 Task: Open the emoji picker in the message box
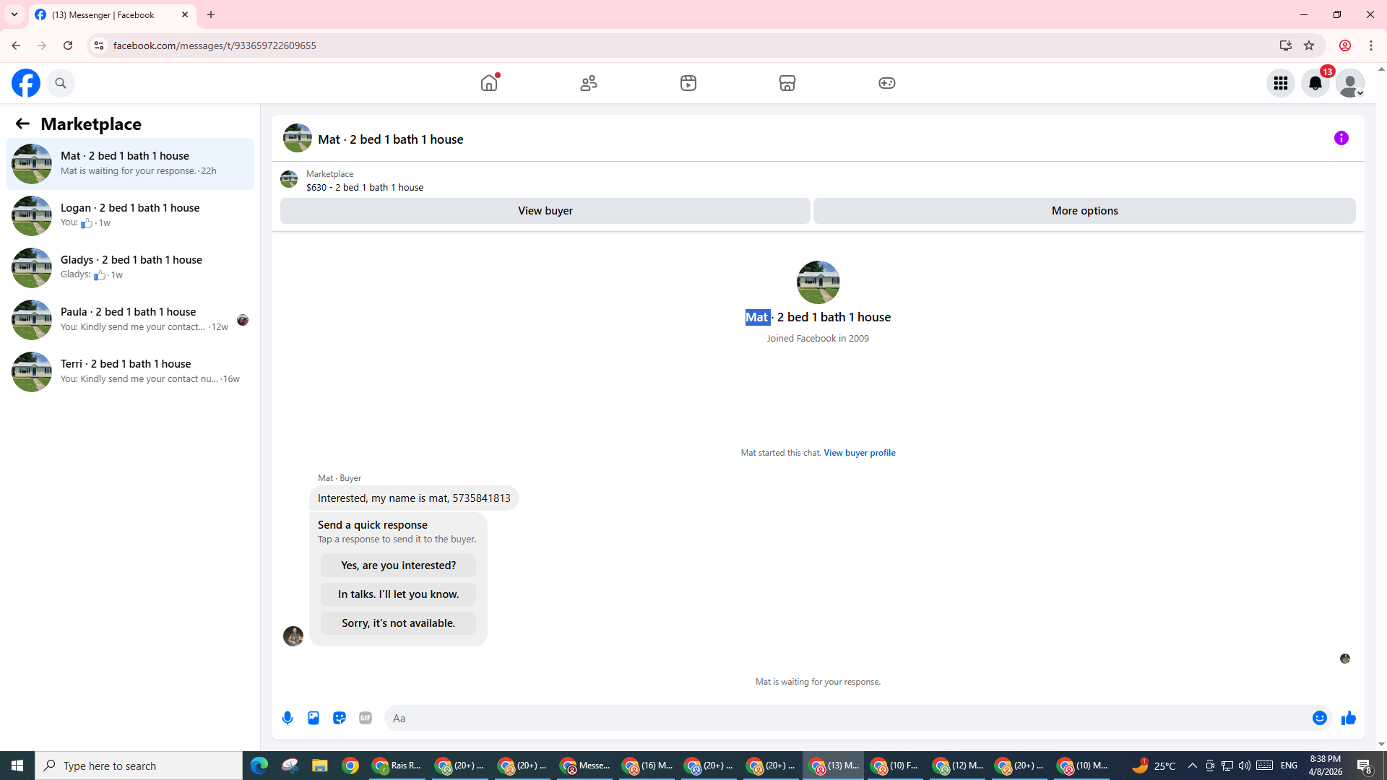coord(1319,718)
